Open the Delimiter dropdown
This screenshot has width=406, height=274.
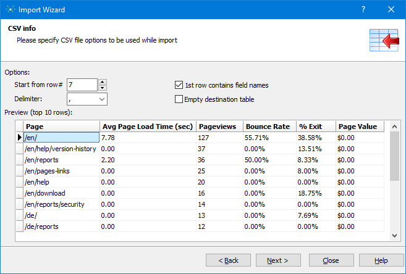click(x=102, y=99)
